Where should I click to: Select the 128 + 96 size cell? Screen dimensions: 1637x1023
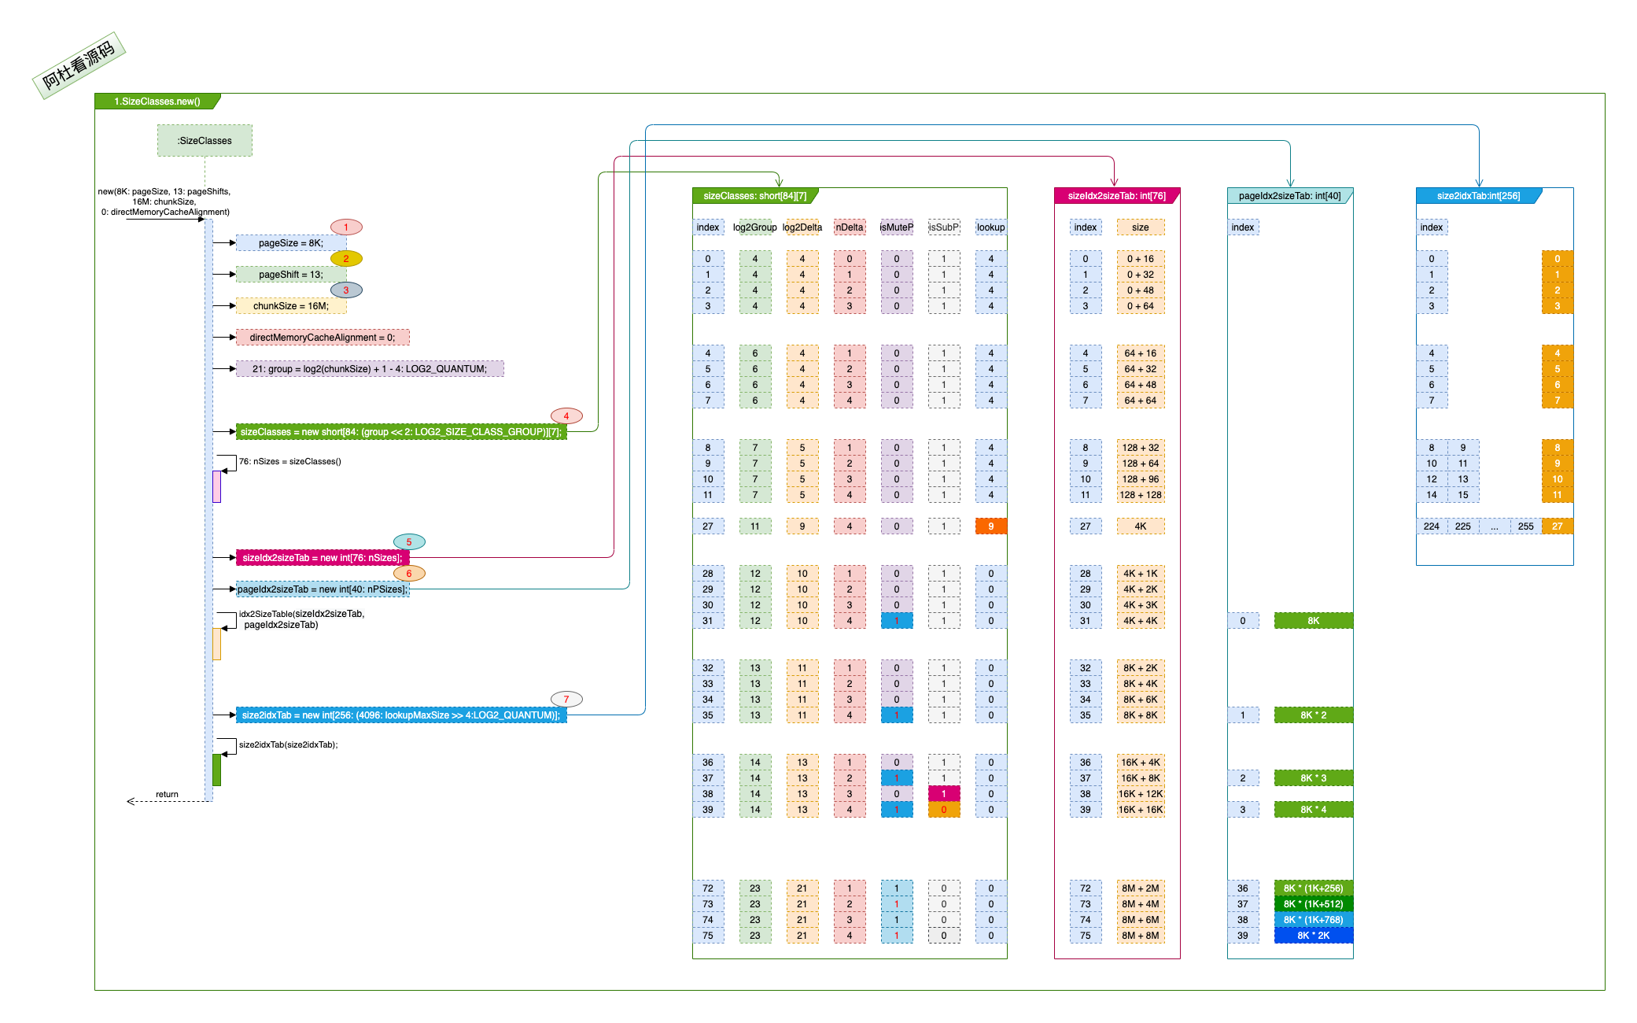(x=1141, y=479)
